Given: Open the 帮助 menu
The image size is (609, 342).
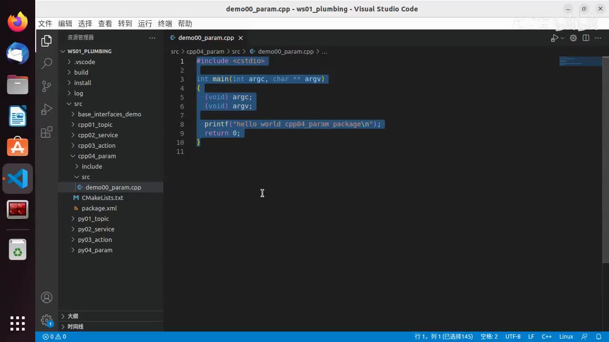Looking at the screenshot, I should click(x=185, y=24).
